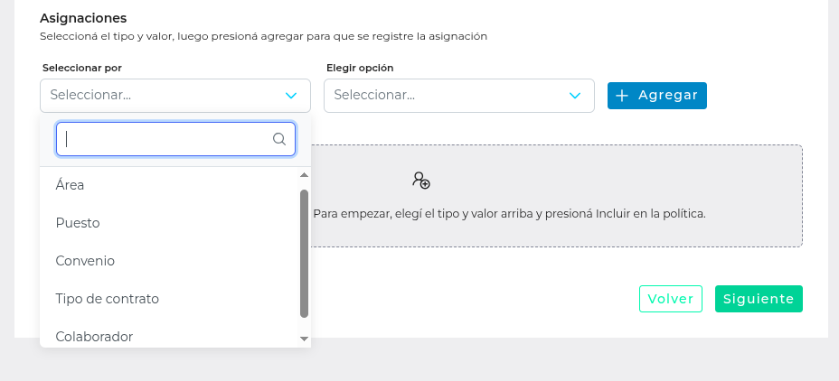The image size is (839, 381).
Task: Collapse the Seleccionar por dropdown via its chevron
Action: (291, 96)
